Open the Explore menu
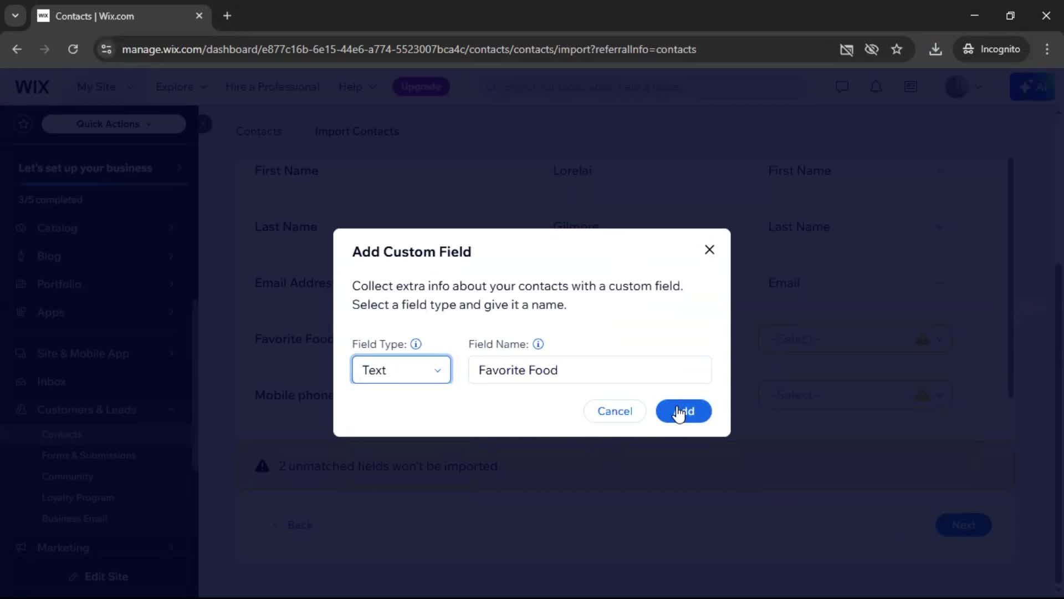The height and width of the screenshot is (599, 1064). coord(181,87)
